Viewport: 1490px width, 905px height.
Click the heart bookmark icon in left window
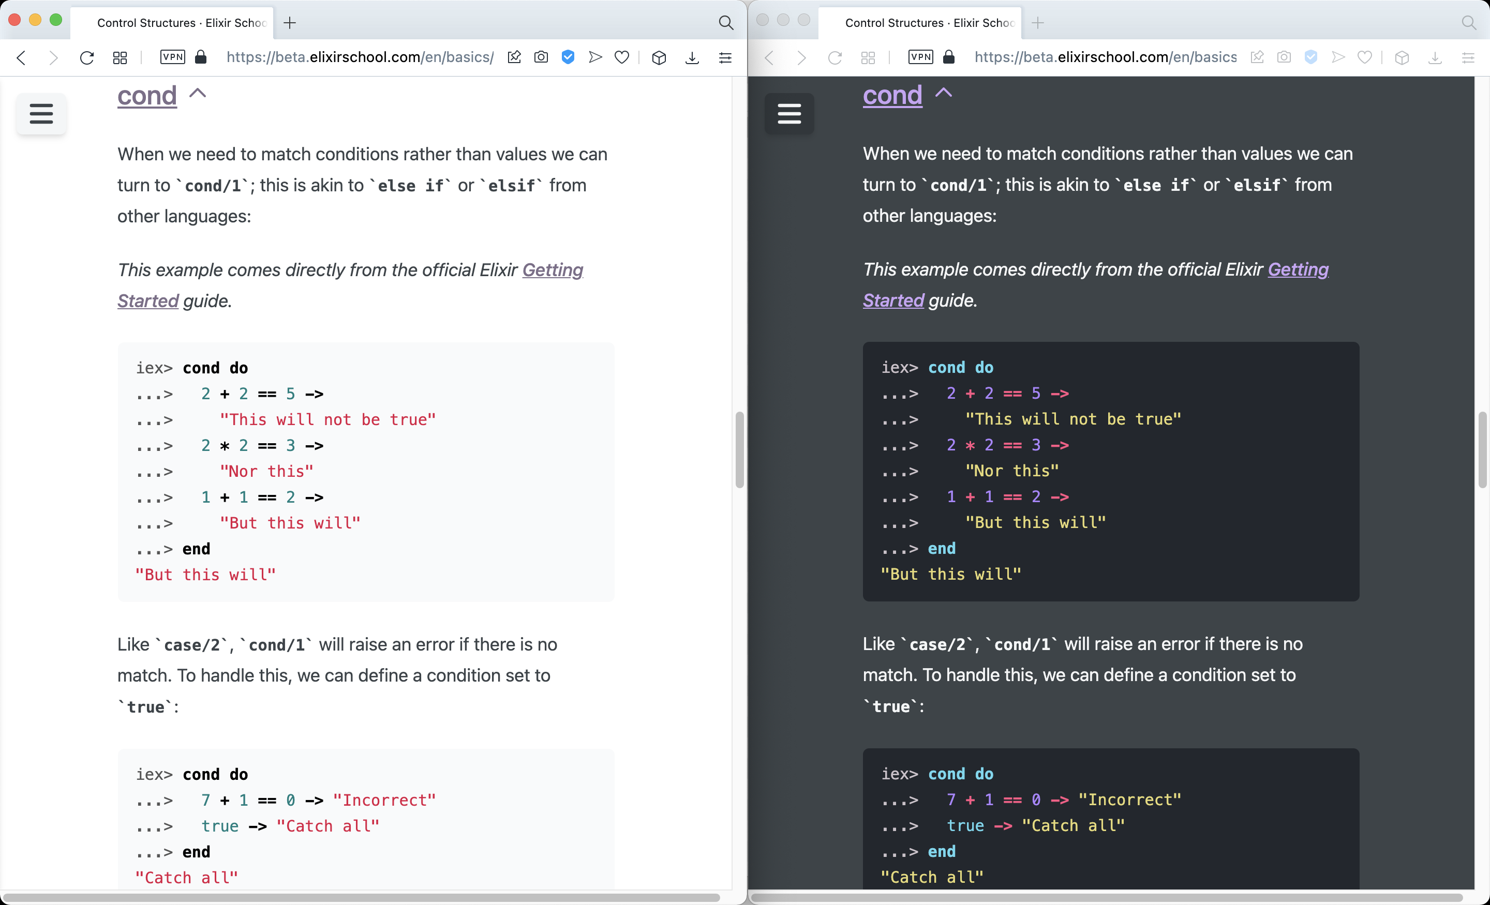tap(622, 57)
